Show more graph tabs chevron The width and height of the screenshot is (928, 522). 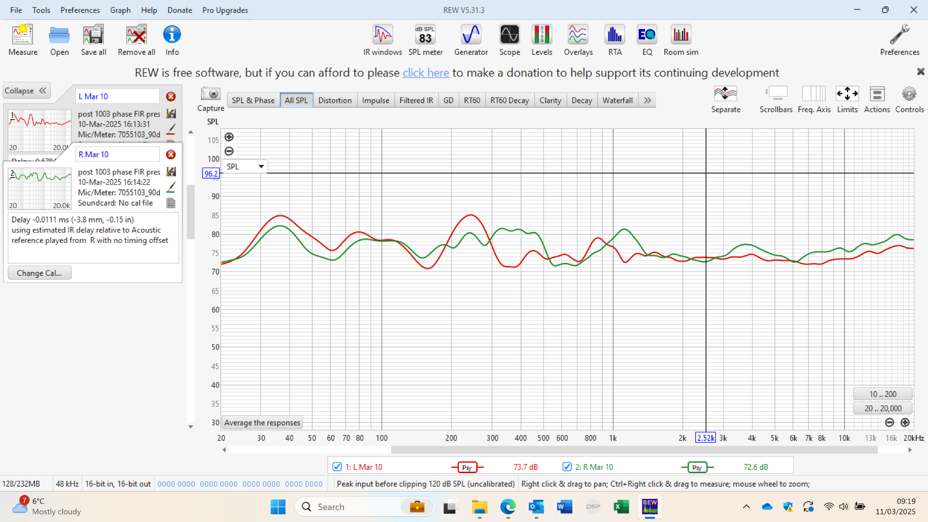(x=648, y=100)
